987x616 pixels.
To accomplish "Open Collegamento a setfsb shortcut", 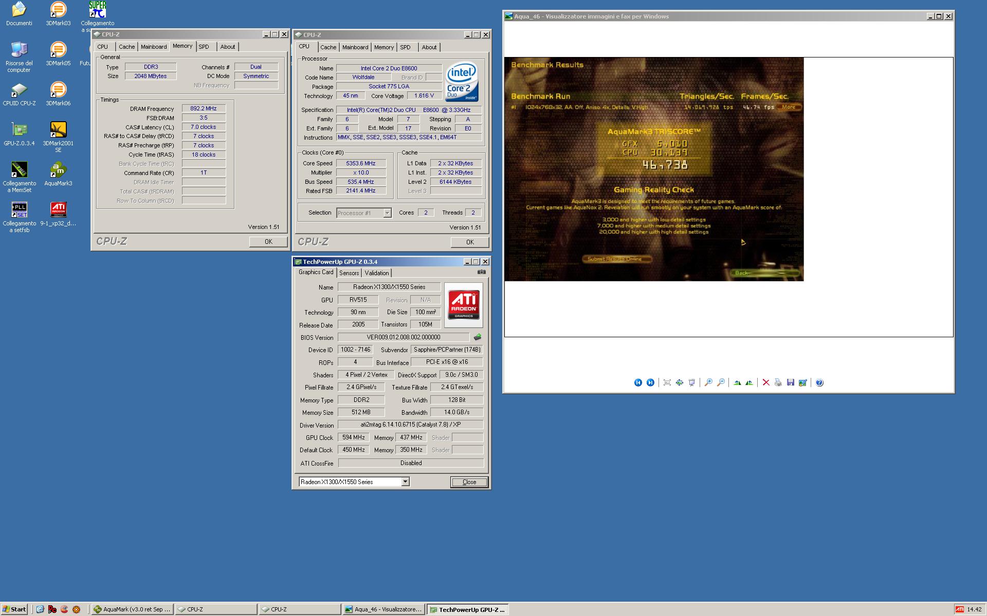I will pyautogui.click(x=19, y=217).
